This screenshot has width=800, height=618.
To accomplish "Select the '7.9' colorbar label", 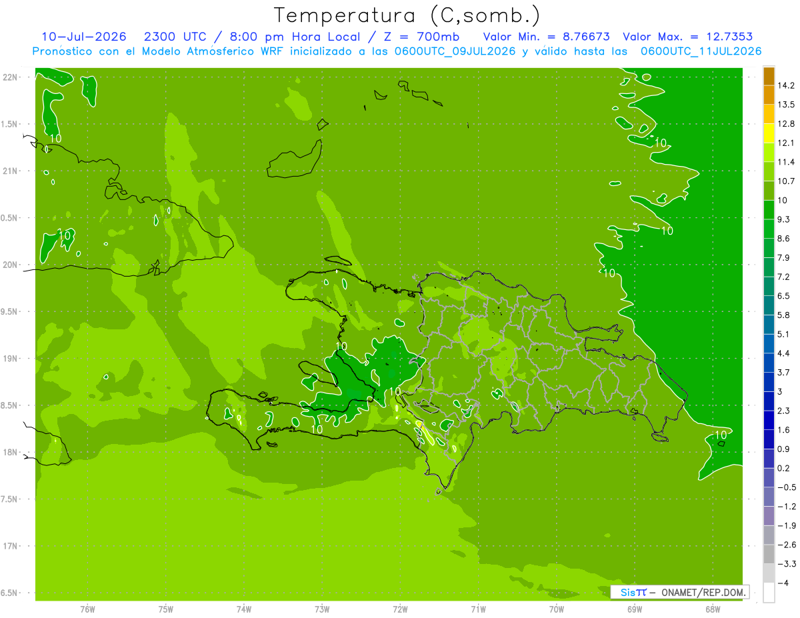I will 784,257.
